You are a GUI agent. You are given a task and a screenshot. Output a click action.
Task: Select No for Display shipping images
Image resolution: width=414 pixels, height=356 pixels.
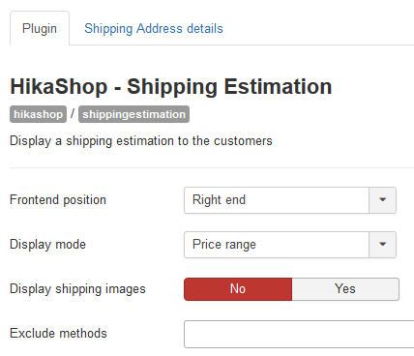pos(238,289)
